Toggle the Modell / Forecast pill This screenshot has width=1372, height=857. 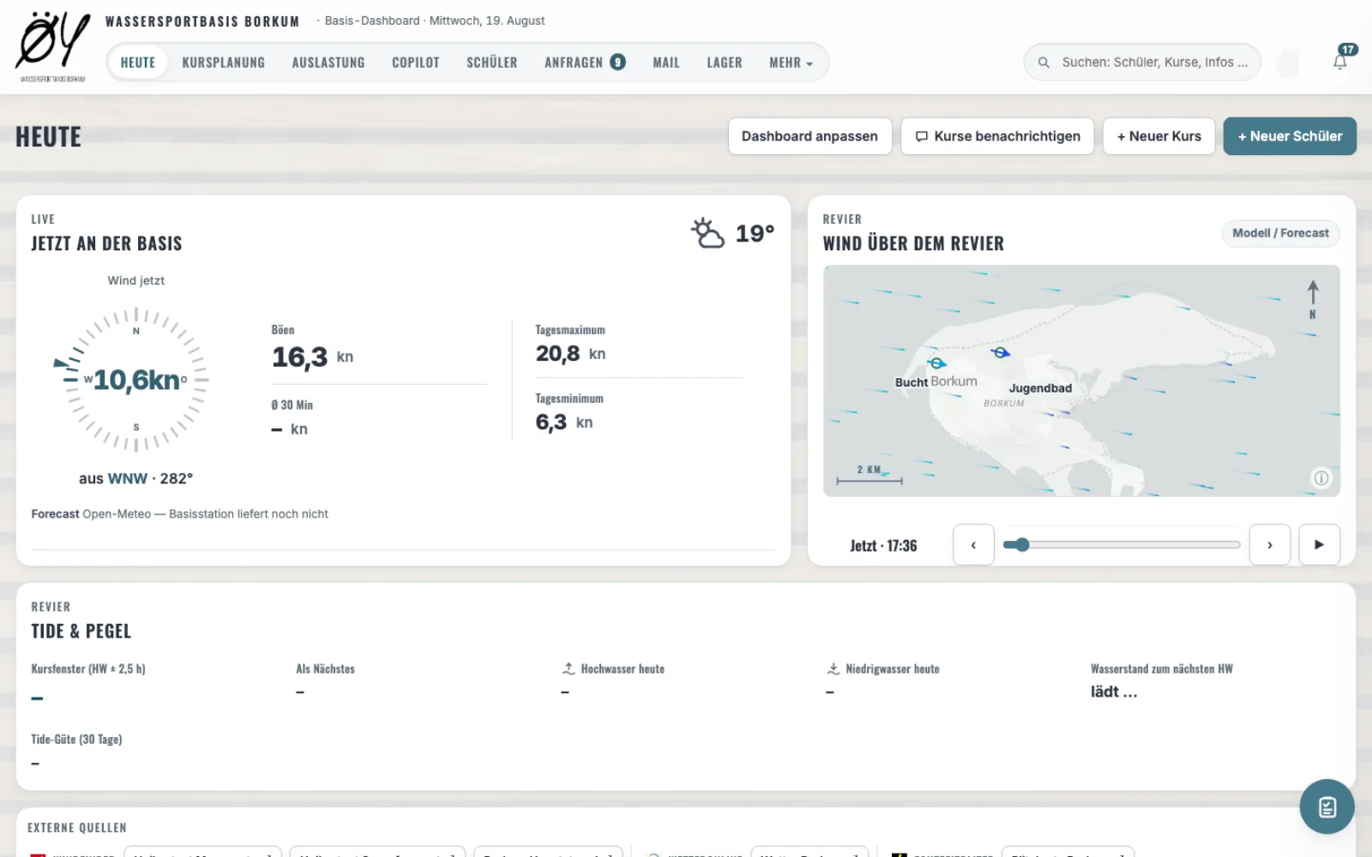click(x=1280, y=233)
